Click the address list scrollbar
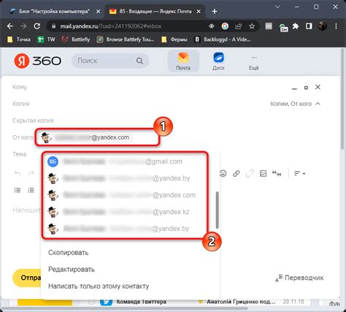The width and height of the screenshot is (346, 312). [x=217, y=210]
